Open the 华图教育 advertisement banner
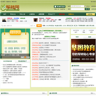The width and height of the screenshot is (96, 96). pyautogui.click(x=83, y=50)
